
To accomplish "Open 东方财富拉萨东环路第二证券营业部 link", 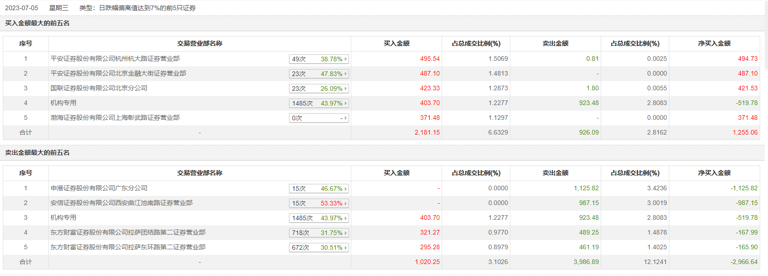I will (128, 247).
